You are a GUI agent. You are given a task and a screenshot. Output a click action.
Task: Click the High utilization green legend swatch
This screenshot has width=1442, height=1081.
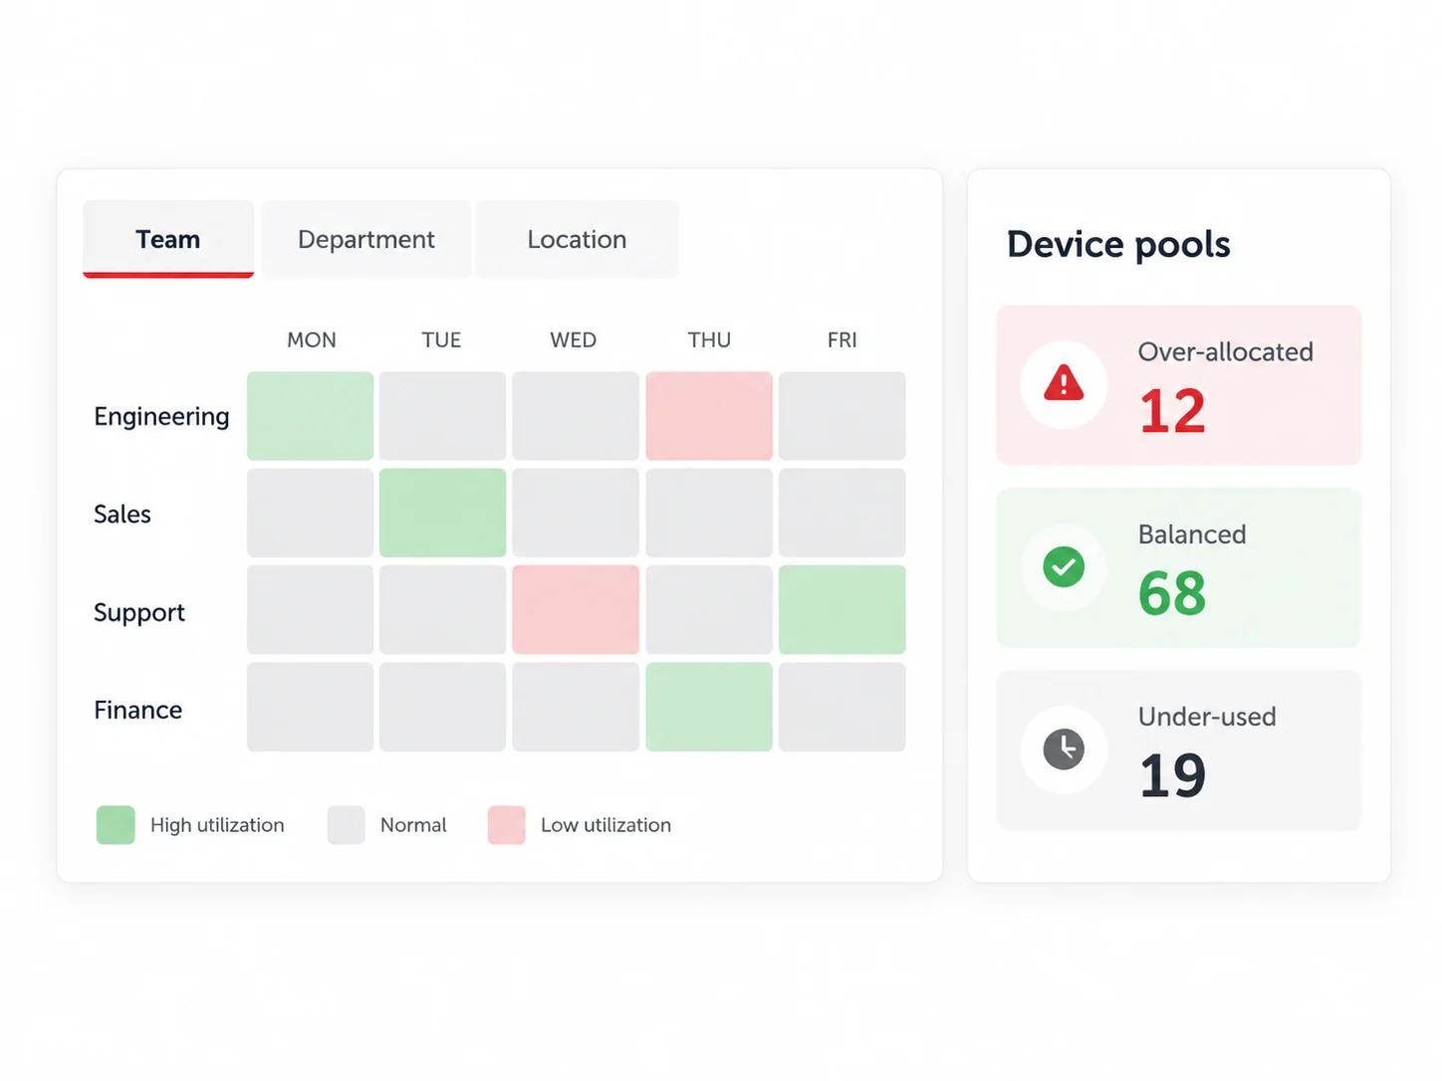(x=116, y=825)
